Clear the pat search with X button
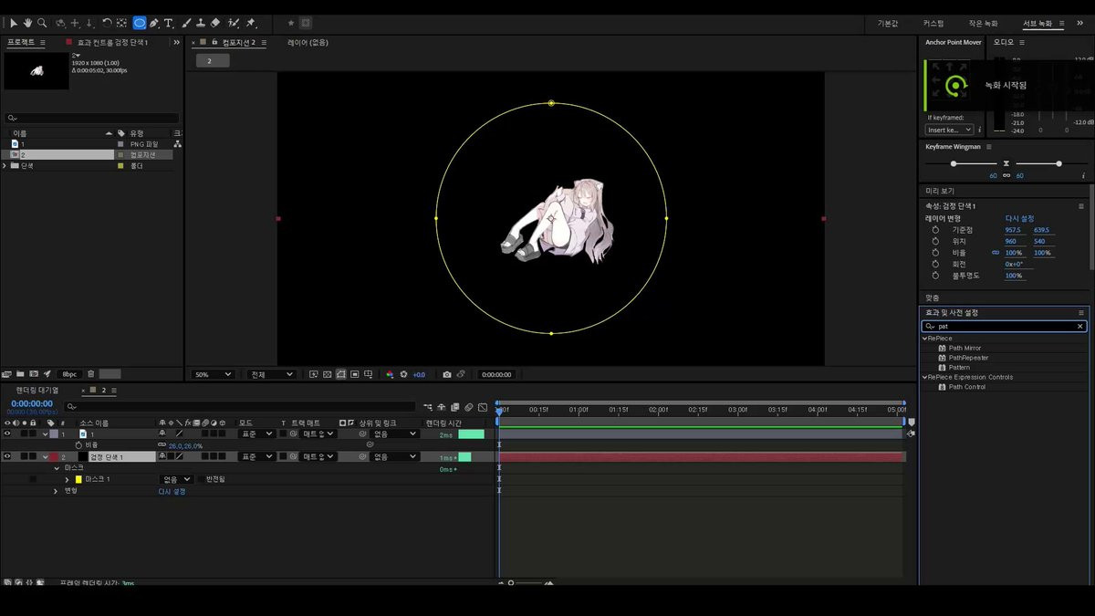This screenshot has height=616, width=1095. 1080,326
